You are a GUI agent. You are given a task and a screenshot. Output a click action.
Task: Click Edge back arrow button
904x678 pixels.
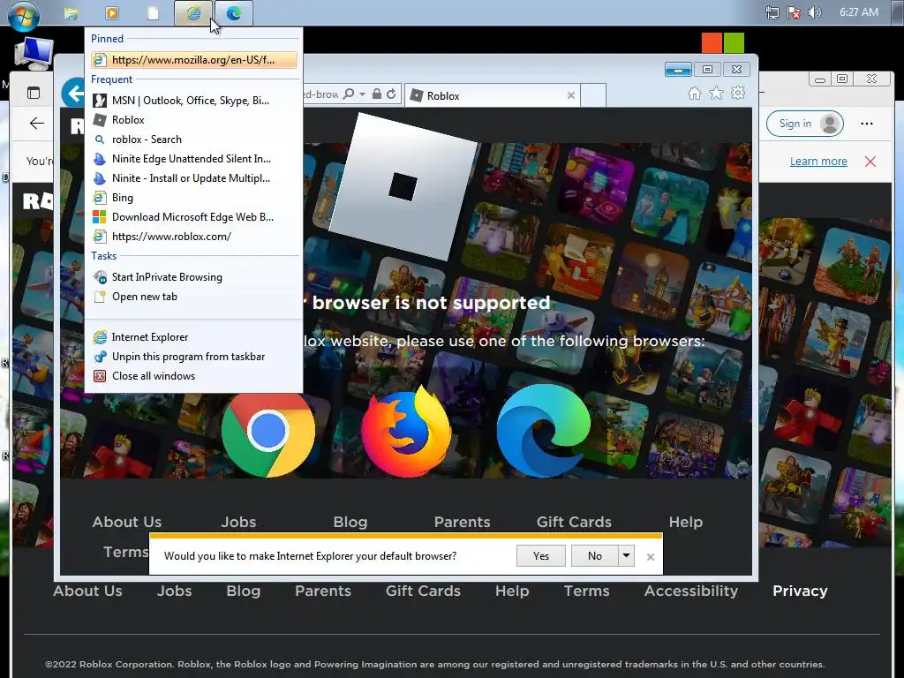(37, 123)
